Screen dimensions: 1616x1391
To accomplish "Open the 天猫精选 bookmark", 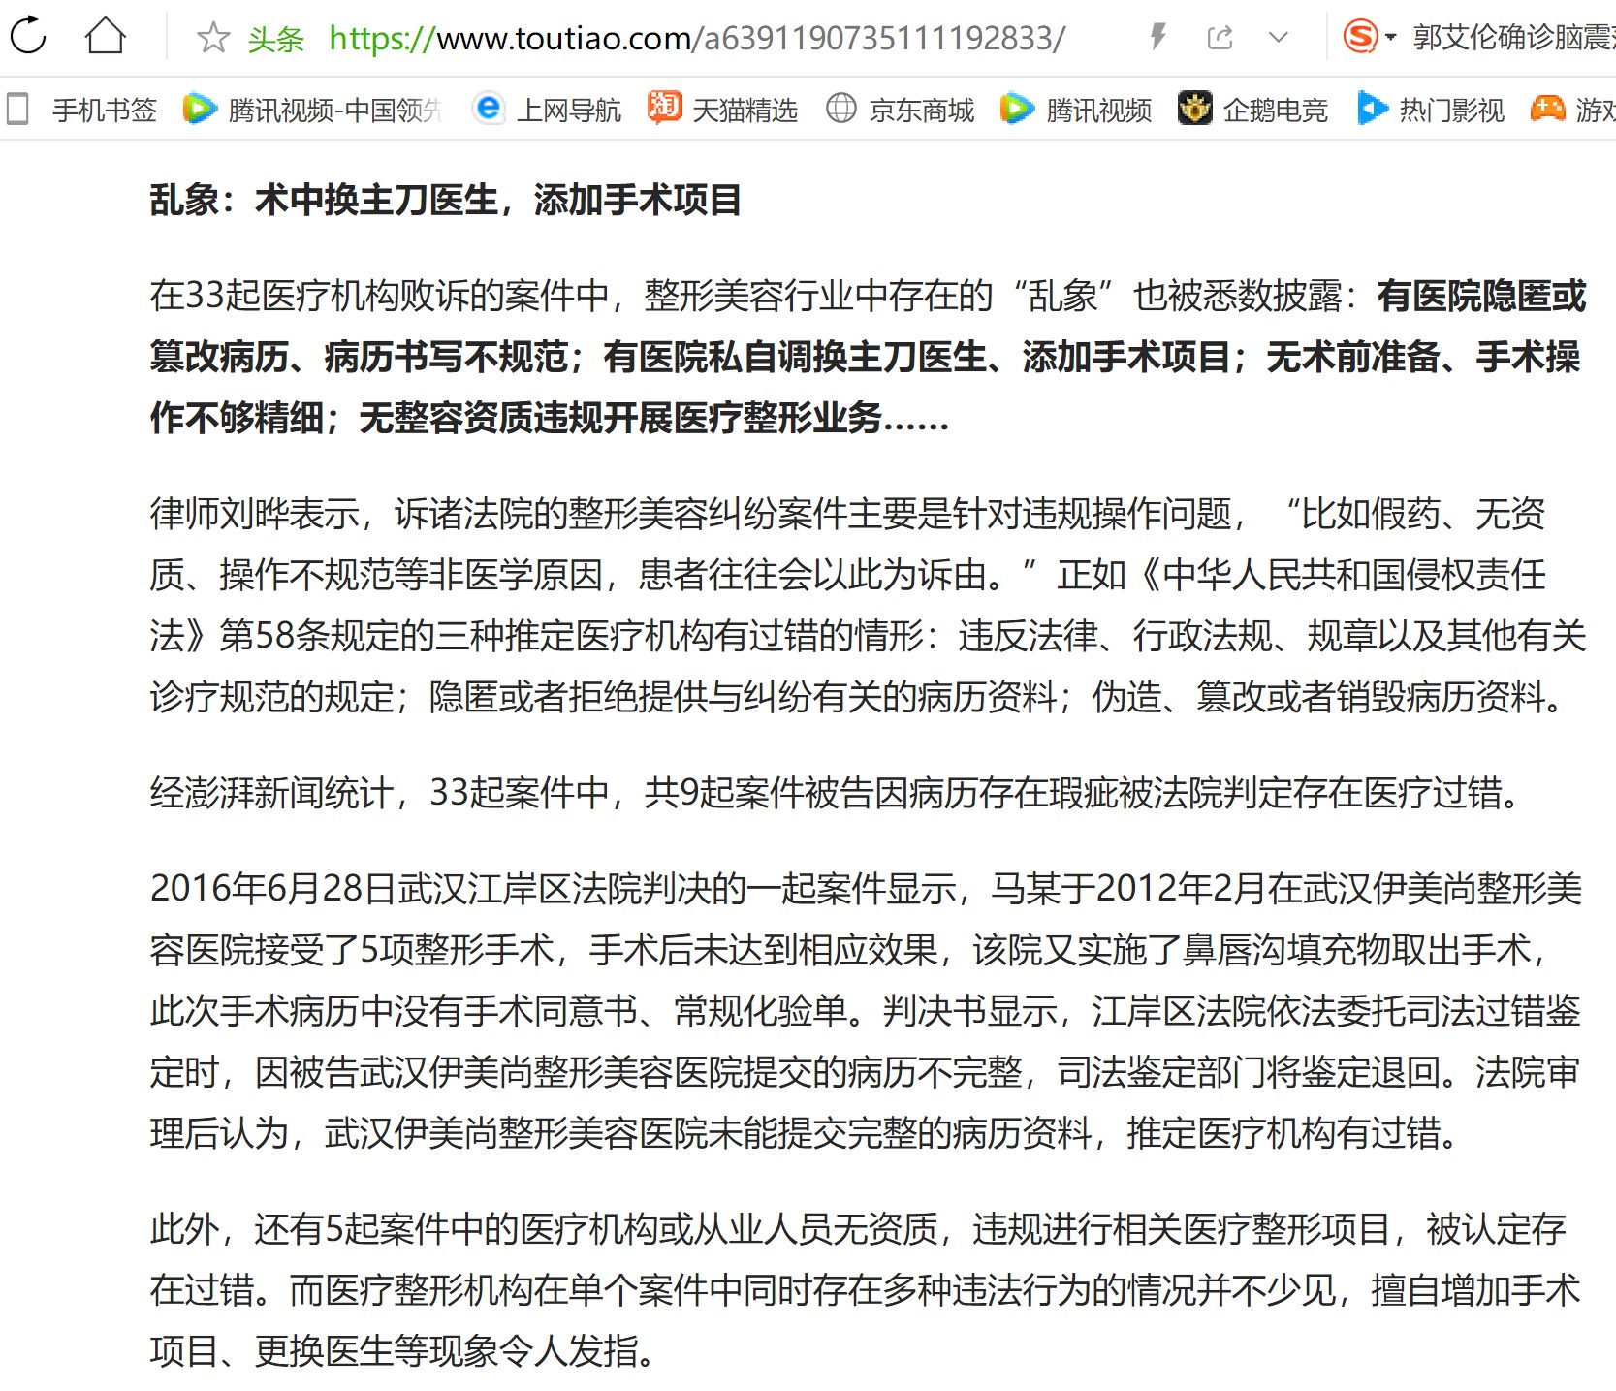I will (x=745, y=110).
